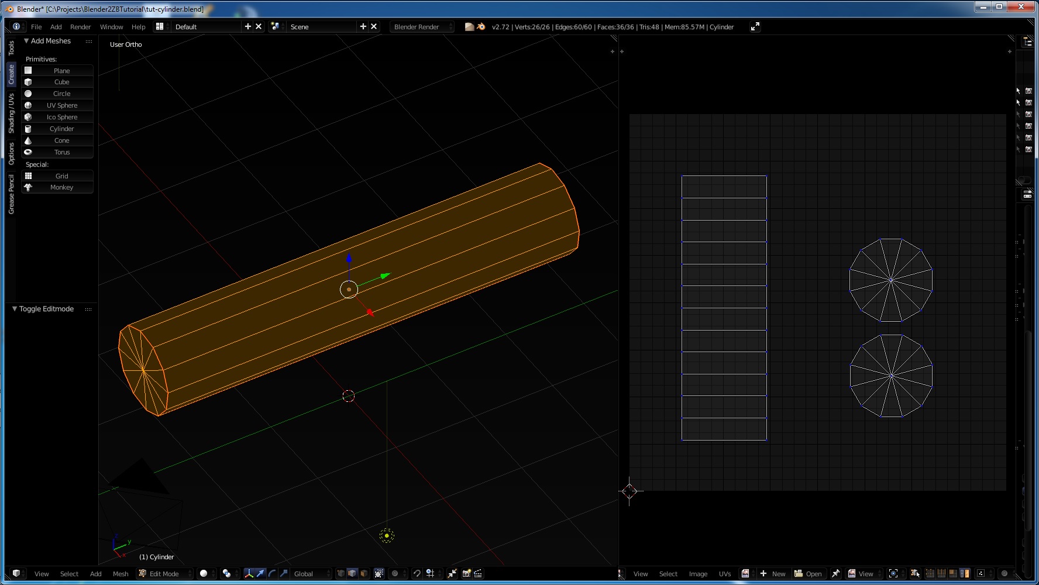The height and width of the screenshot is (585, 1039).
Task: Click the OpenGL render camera icon
Action: (467, 573)
